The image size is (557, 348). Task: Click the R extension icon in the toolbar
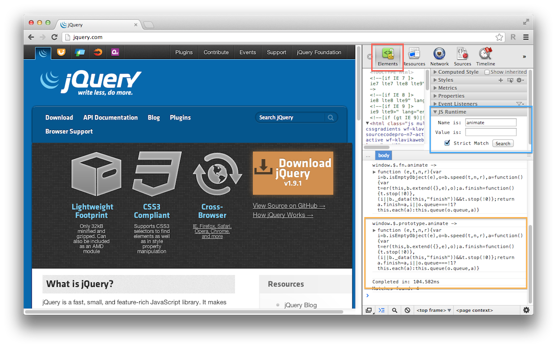(513, 37)
